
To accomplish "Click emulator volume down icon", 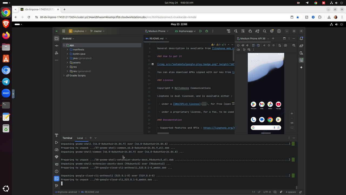I will coord(247,45).
